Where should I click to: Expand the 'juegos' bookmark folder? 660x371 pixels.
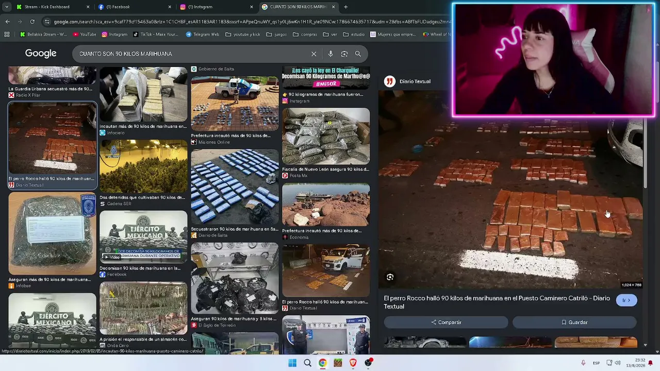pos(276,35)
